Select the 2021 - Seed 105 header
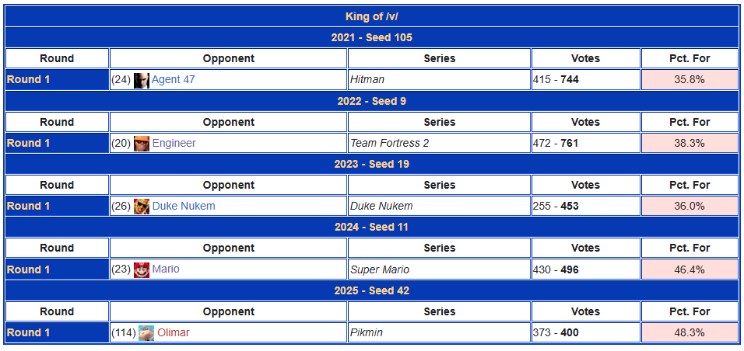This screenshot has width=744, height=351. coord(372,37)
